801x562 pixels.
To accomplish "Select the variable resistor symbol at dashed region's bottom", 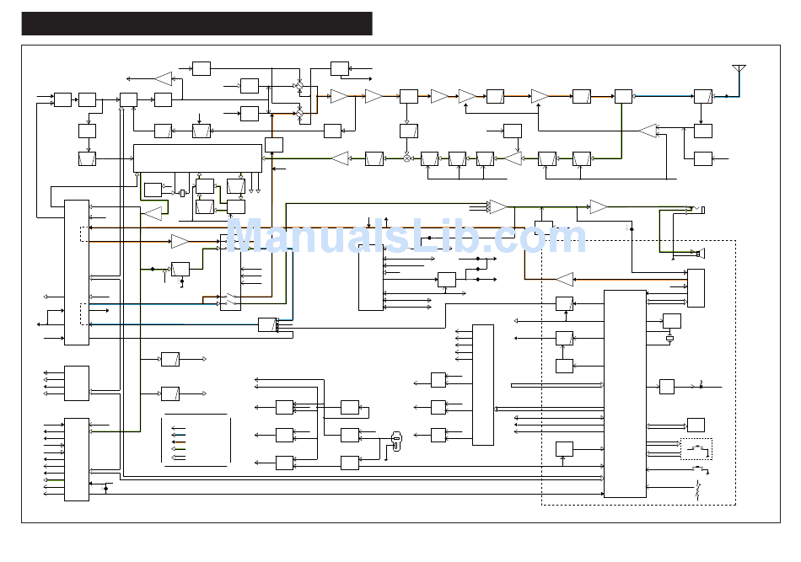I will 698,490.
